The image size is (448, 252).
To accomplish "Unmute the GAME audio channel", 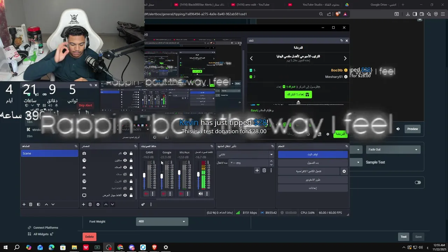I will (x=146, y=194).
